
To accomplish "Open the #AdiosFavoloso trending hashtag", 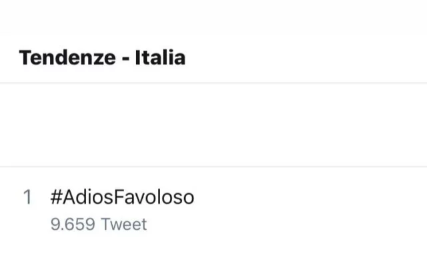I will click(122, 197).
